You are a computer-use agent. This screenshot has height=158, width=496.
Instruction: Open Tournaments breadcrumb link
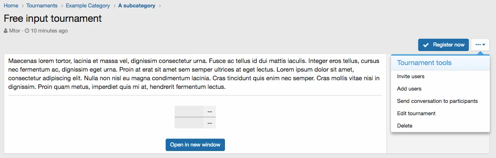(x=42, y=6)
